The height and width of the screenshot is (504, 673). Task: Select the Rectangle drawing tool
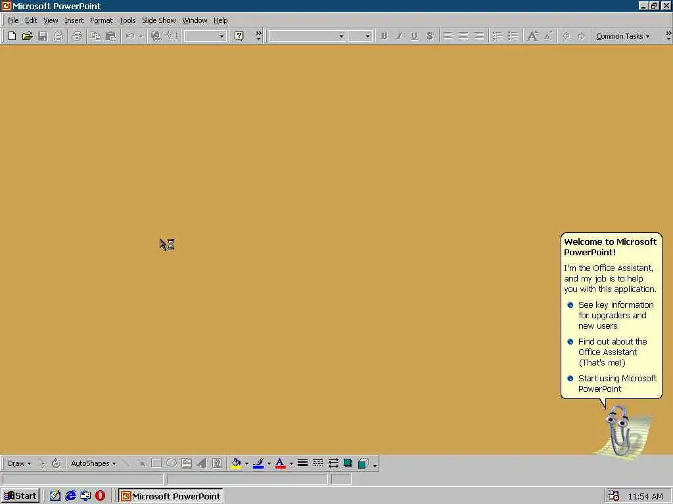156,463
